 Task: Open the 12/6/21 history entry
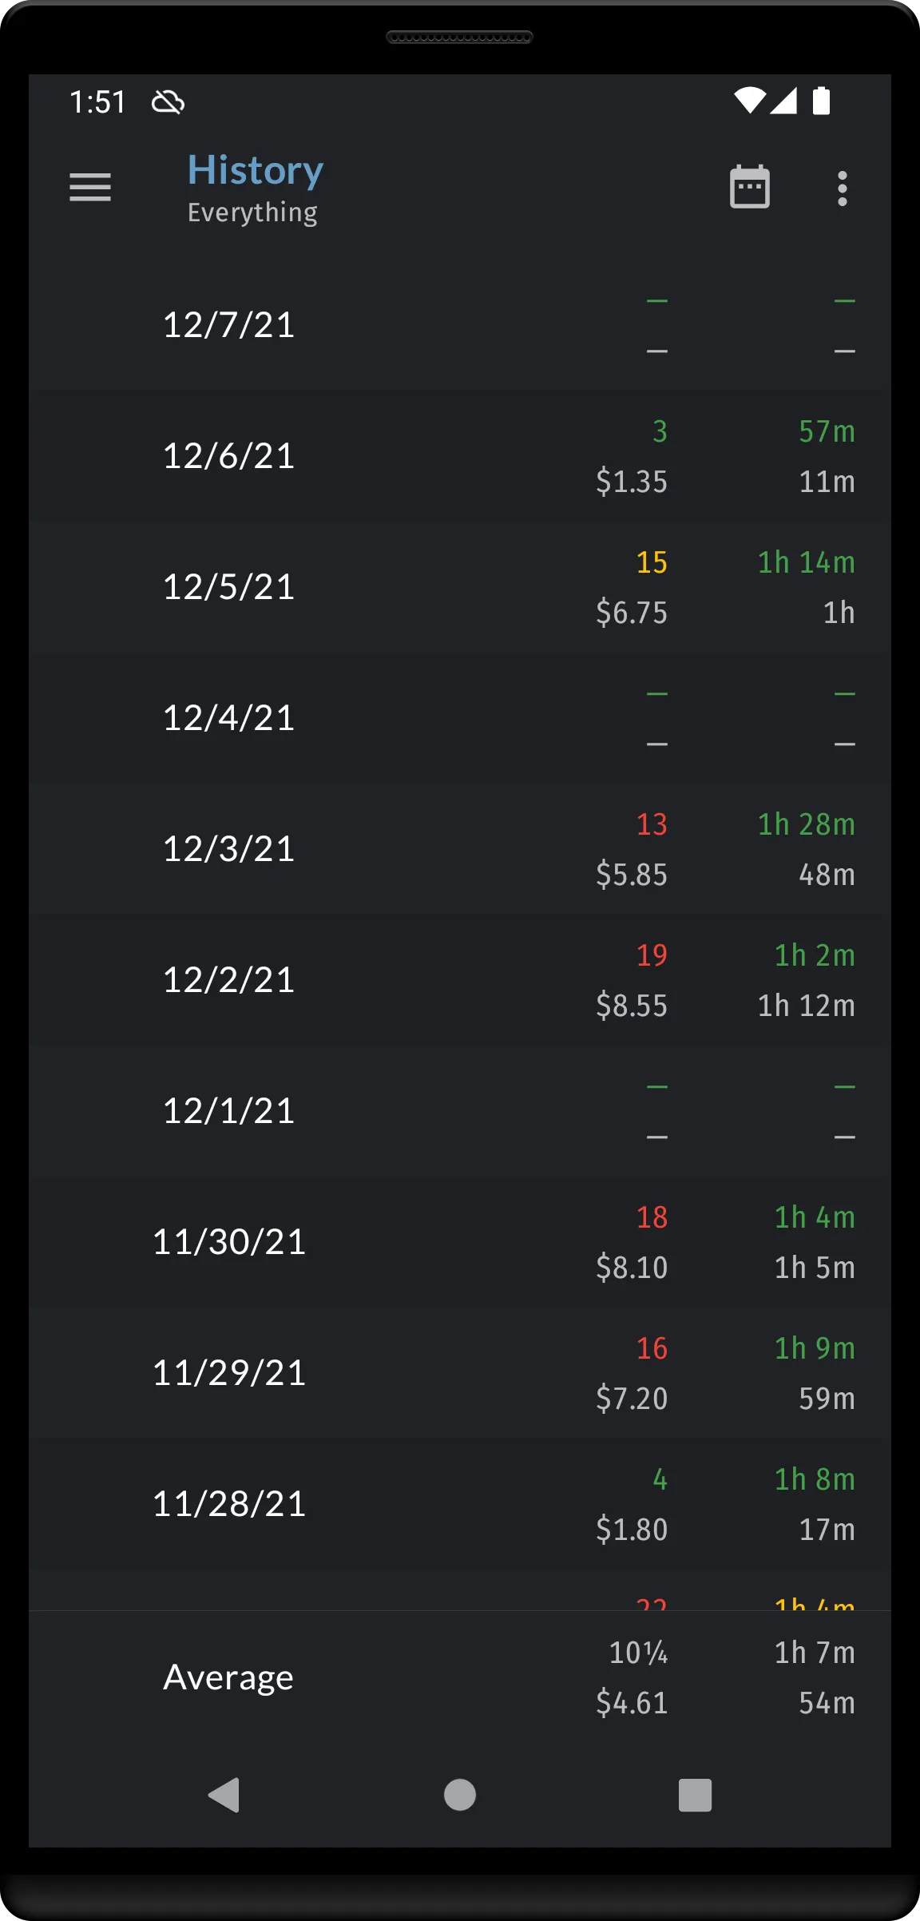click(x=460, y=456)
